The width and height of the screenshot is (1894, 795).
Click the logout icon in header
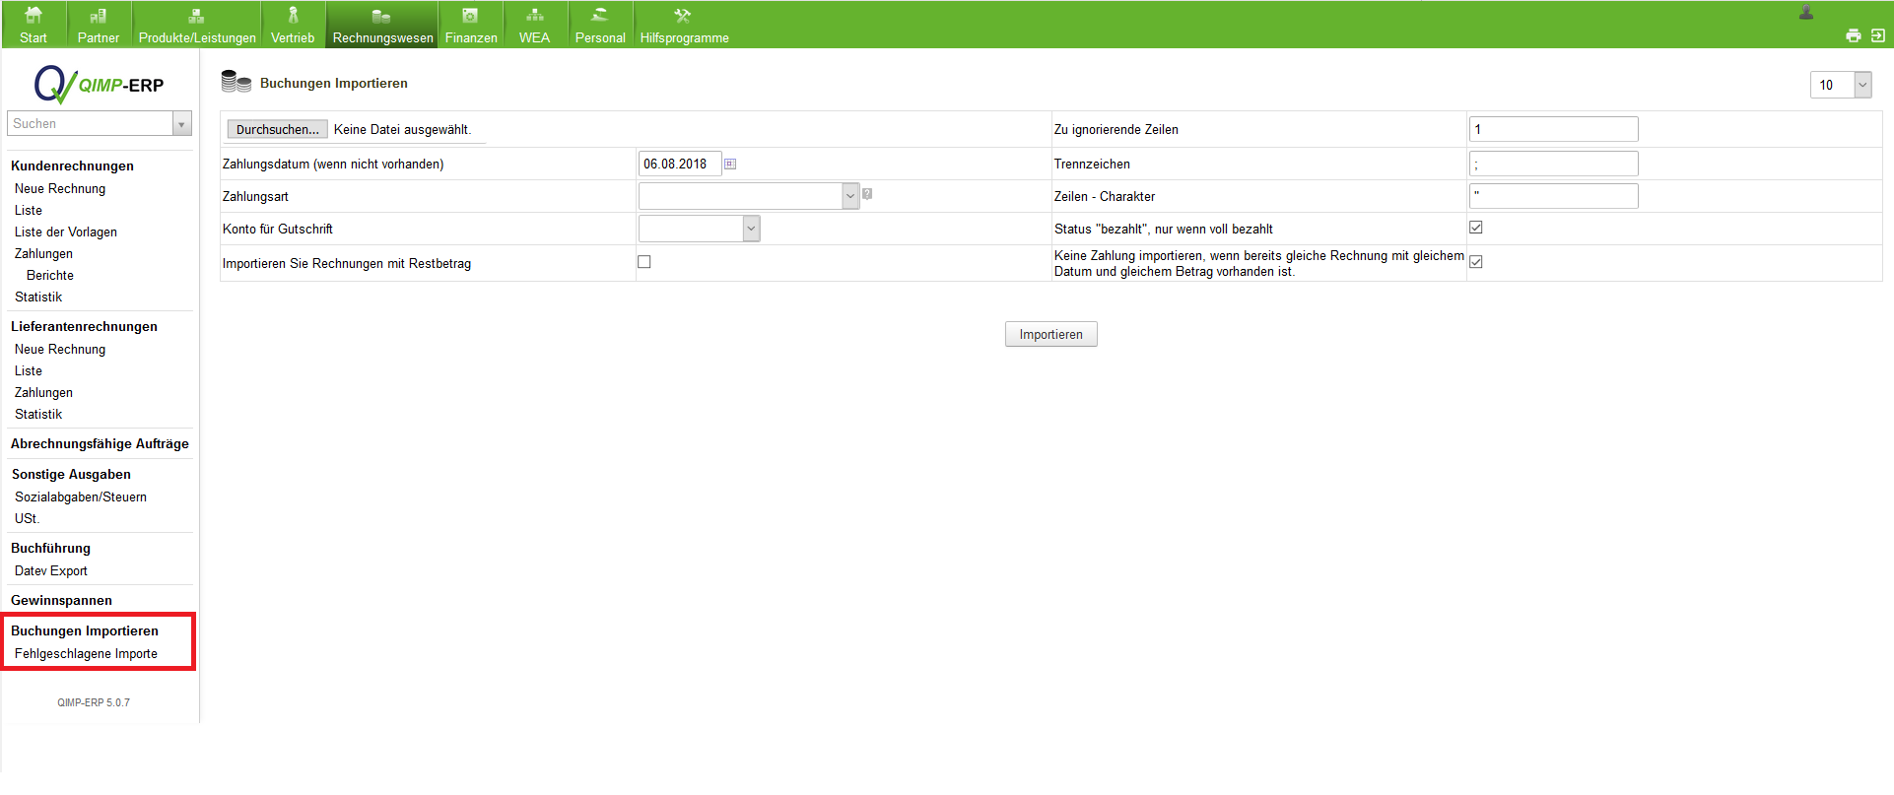(x=1877, y=35)
